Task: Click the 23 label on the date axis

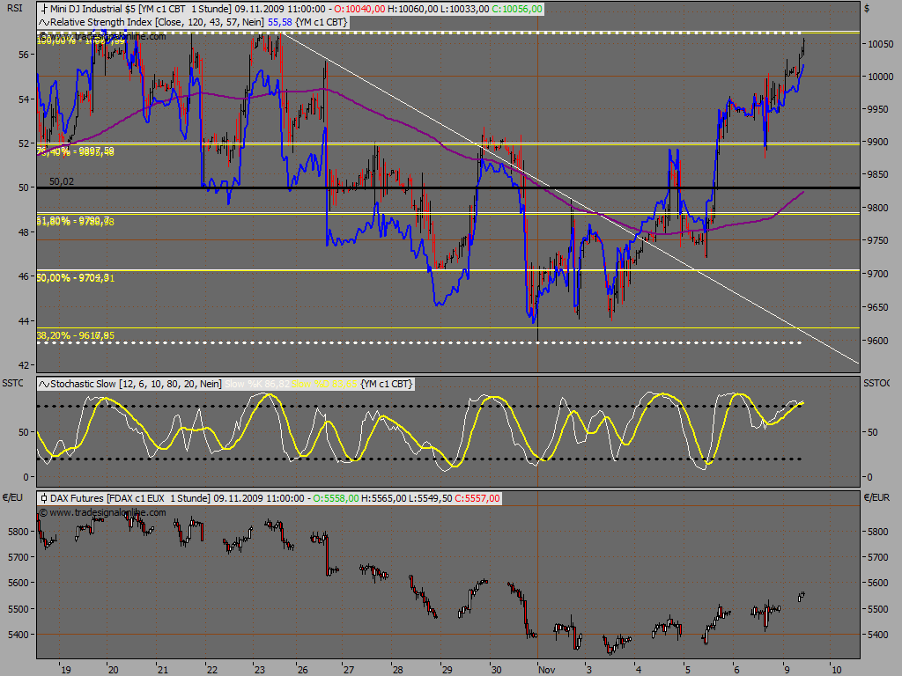Action: [260, 670]
